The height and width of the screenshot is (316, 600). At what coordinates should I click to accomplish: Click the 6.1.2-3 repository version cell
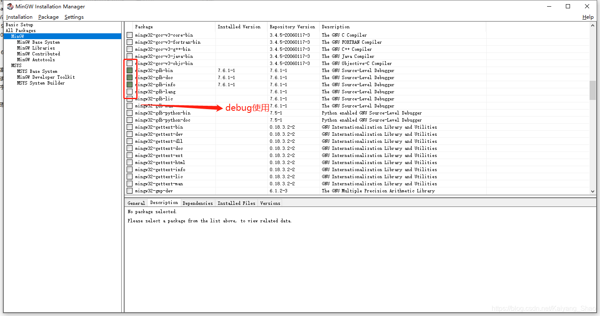278,191
